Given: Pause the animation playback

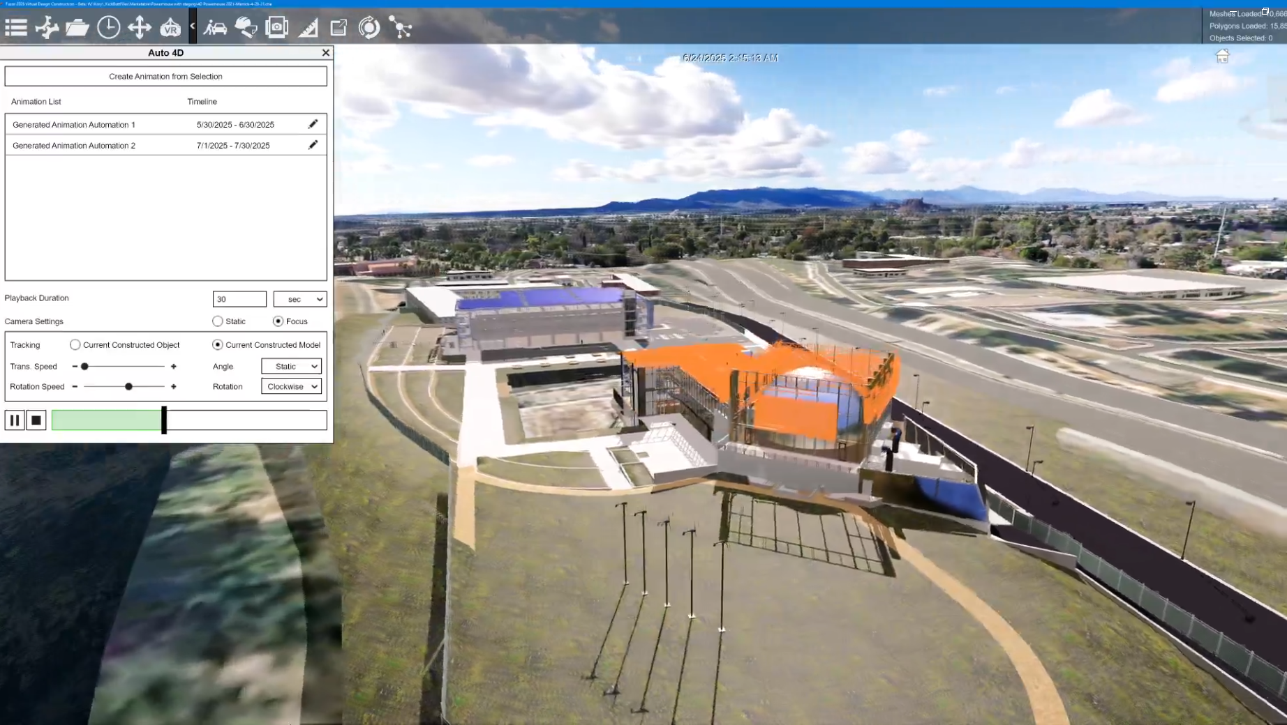Looking at the screenshot, I should [x=15, y=420].
